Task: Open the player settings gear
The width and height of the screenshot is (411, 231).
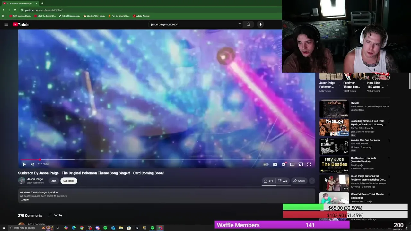Action: 284,164
